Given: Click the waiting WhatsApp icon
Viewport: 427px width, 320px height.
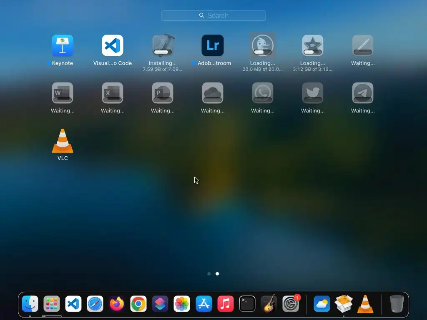Looking at the screenshot, I should tap(263, 93).
